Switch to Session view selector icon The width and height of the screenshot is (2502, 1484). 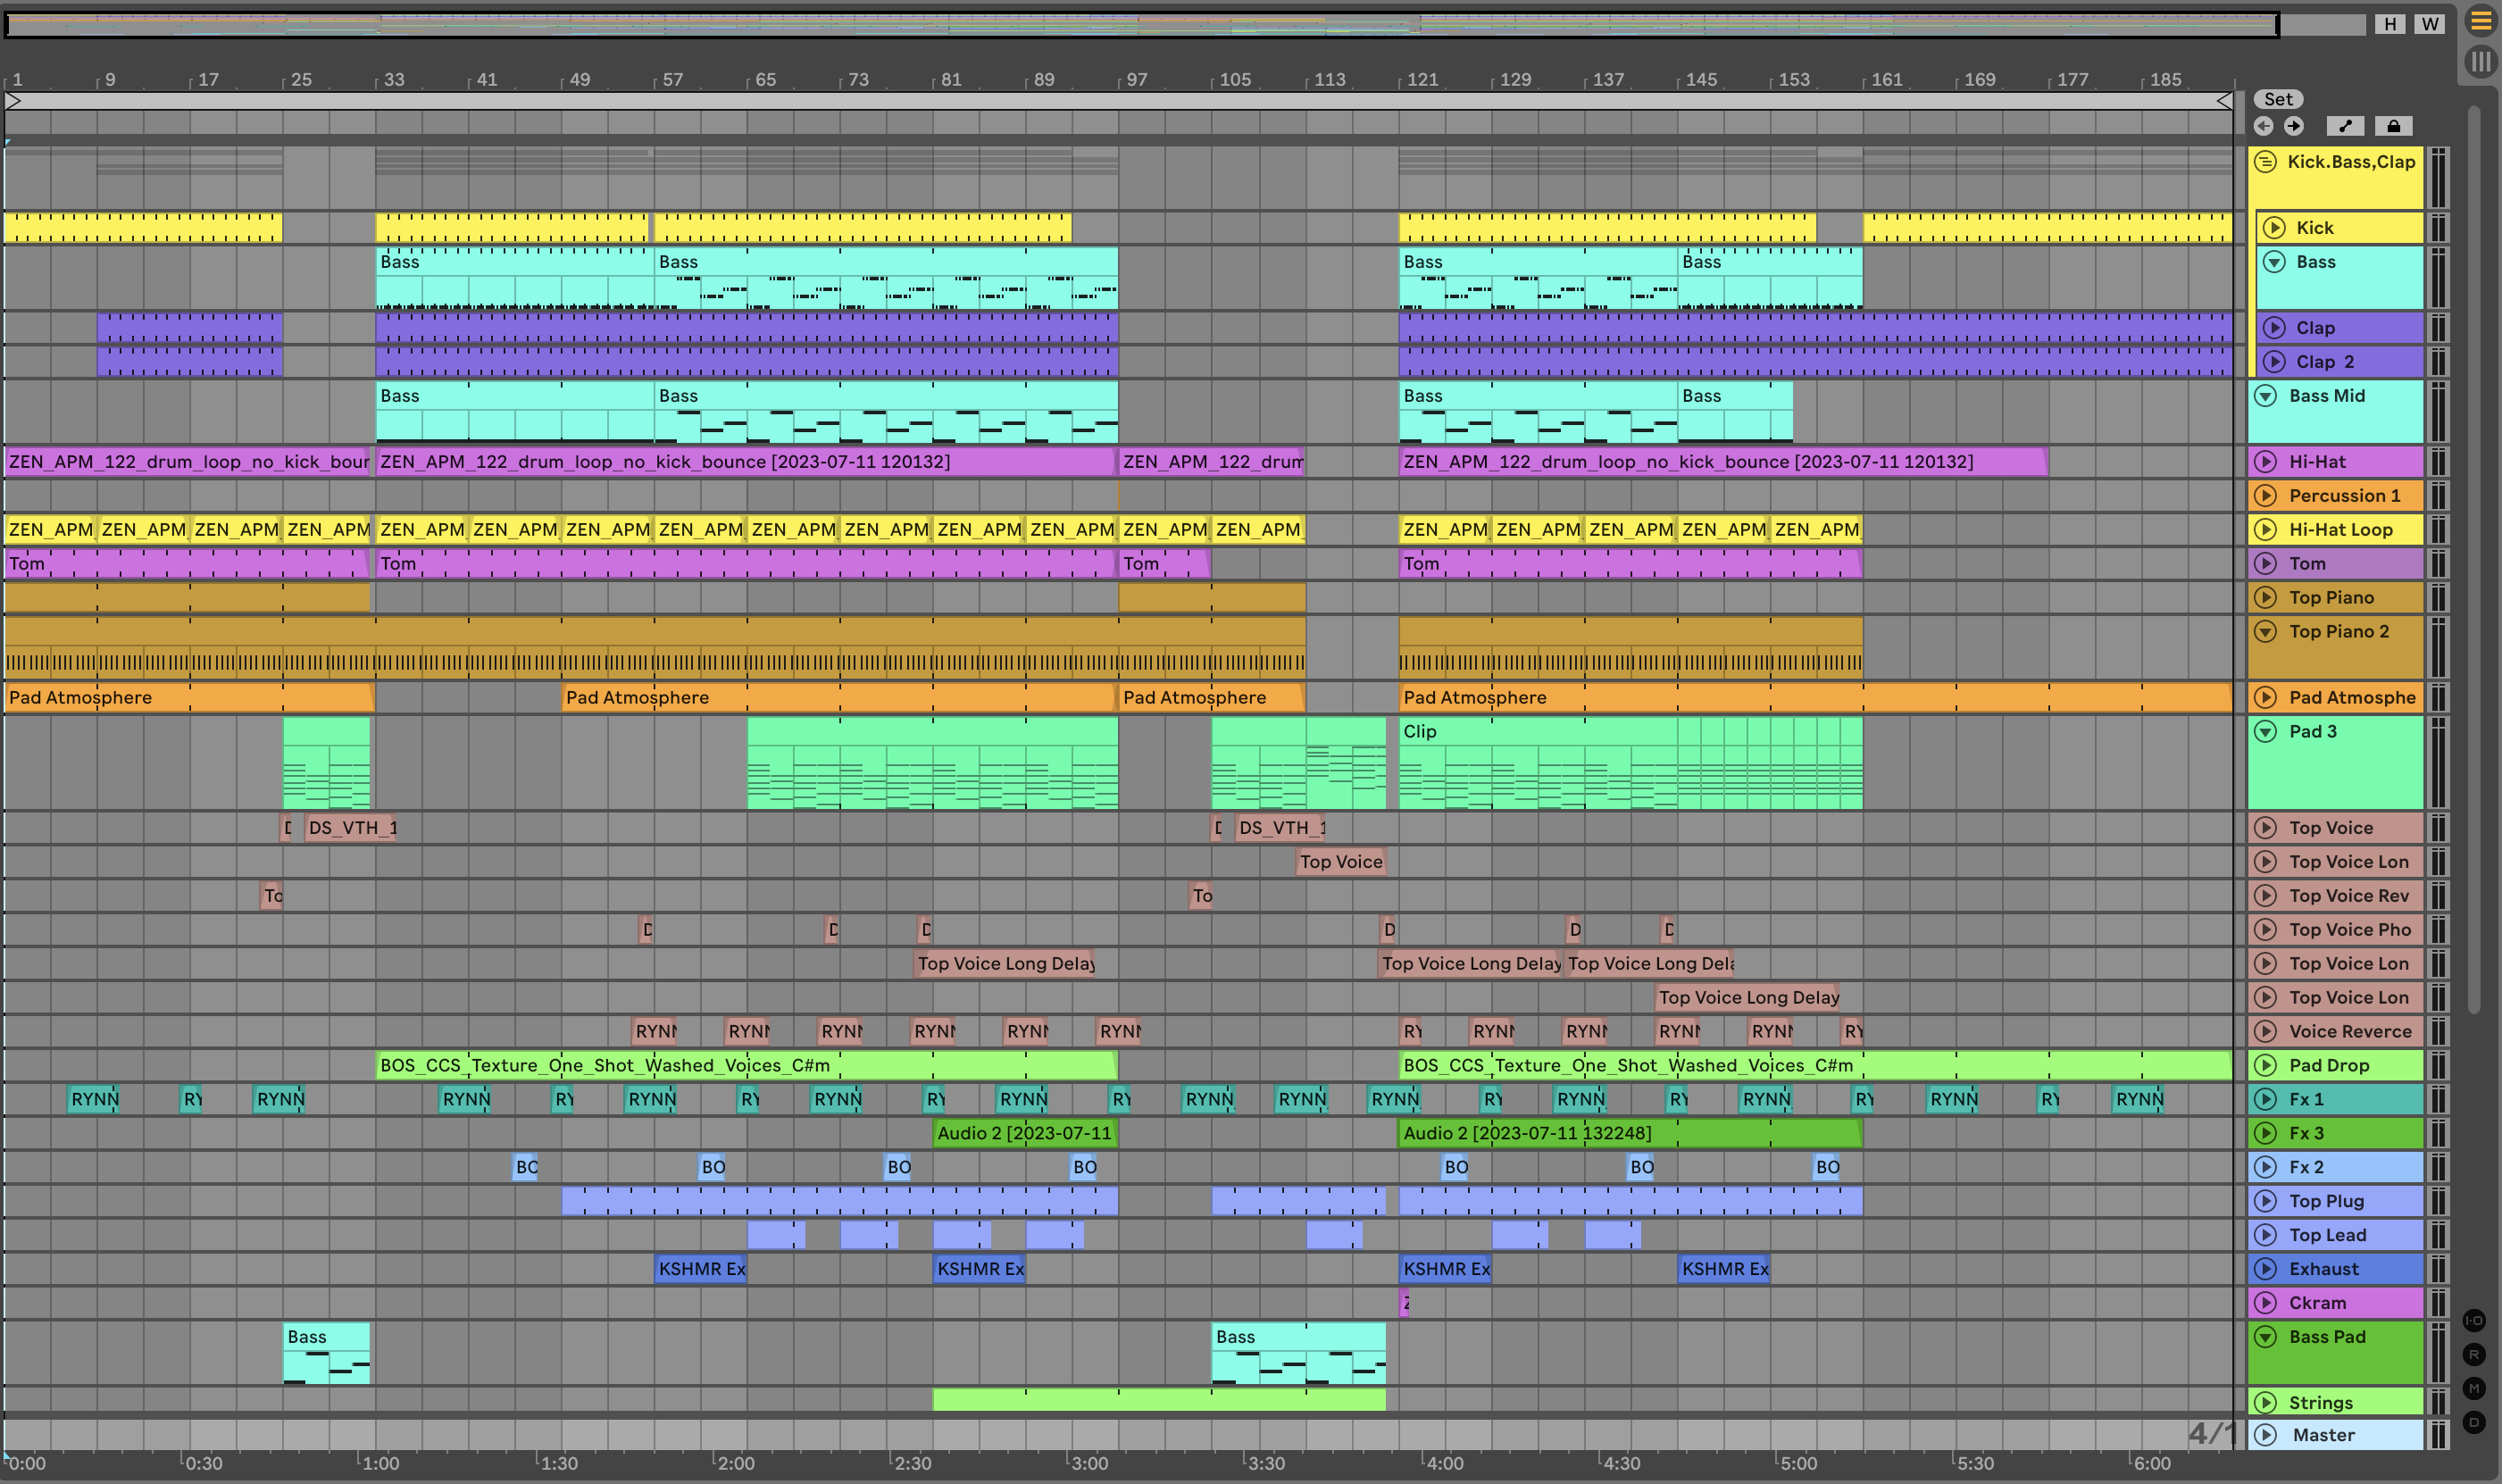point(2481,62)
